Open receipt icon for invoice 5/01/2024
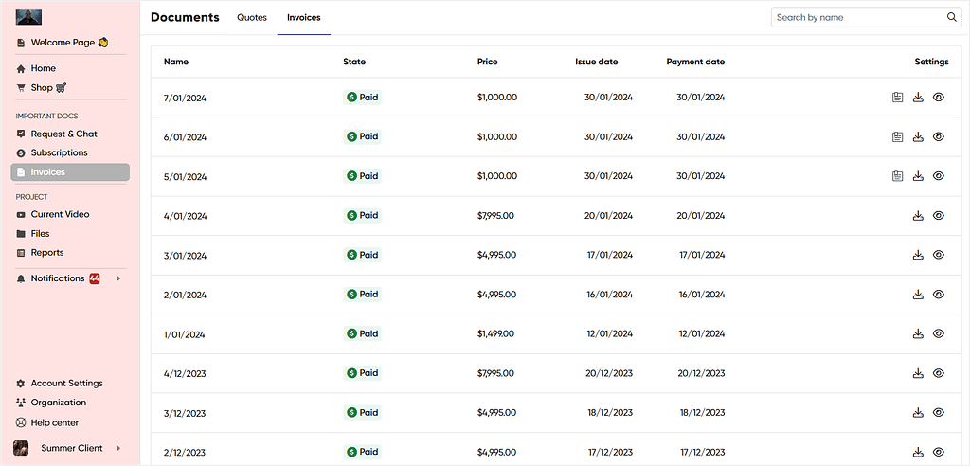The image size is (970, 466). click(897, 176)
